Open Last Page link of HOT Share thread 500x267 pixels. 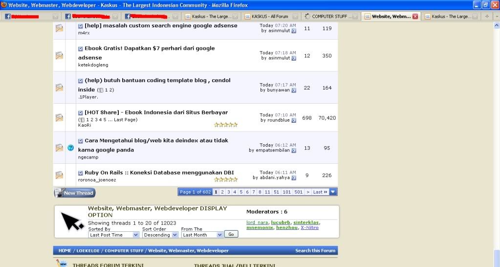pyautogui.click(x=125, y=120)
